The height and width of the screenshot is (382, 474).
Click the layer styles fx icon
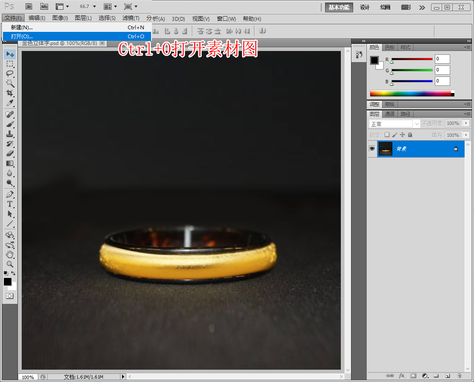coord(401,376)
